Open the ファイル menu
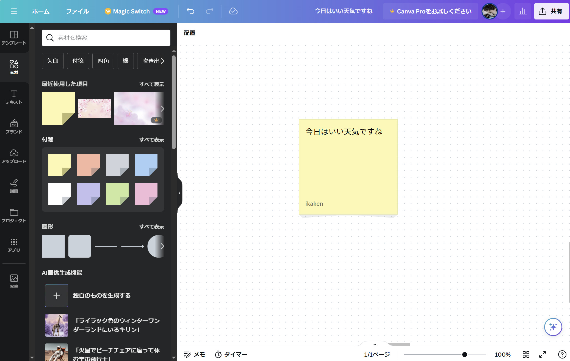Viewport: 570px width, 361px height. point(78,11)
